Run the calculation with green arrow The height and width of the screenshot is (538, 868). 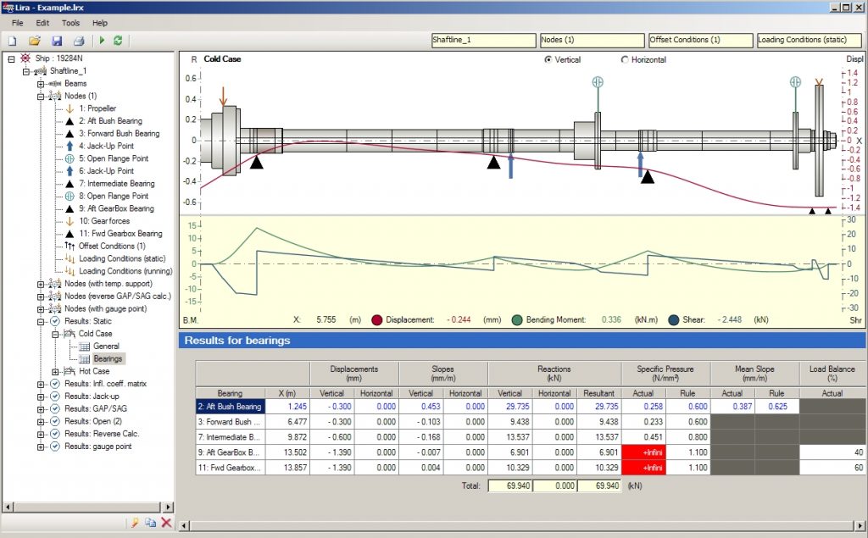[101, 40]
